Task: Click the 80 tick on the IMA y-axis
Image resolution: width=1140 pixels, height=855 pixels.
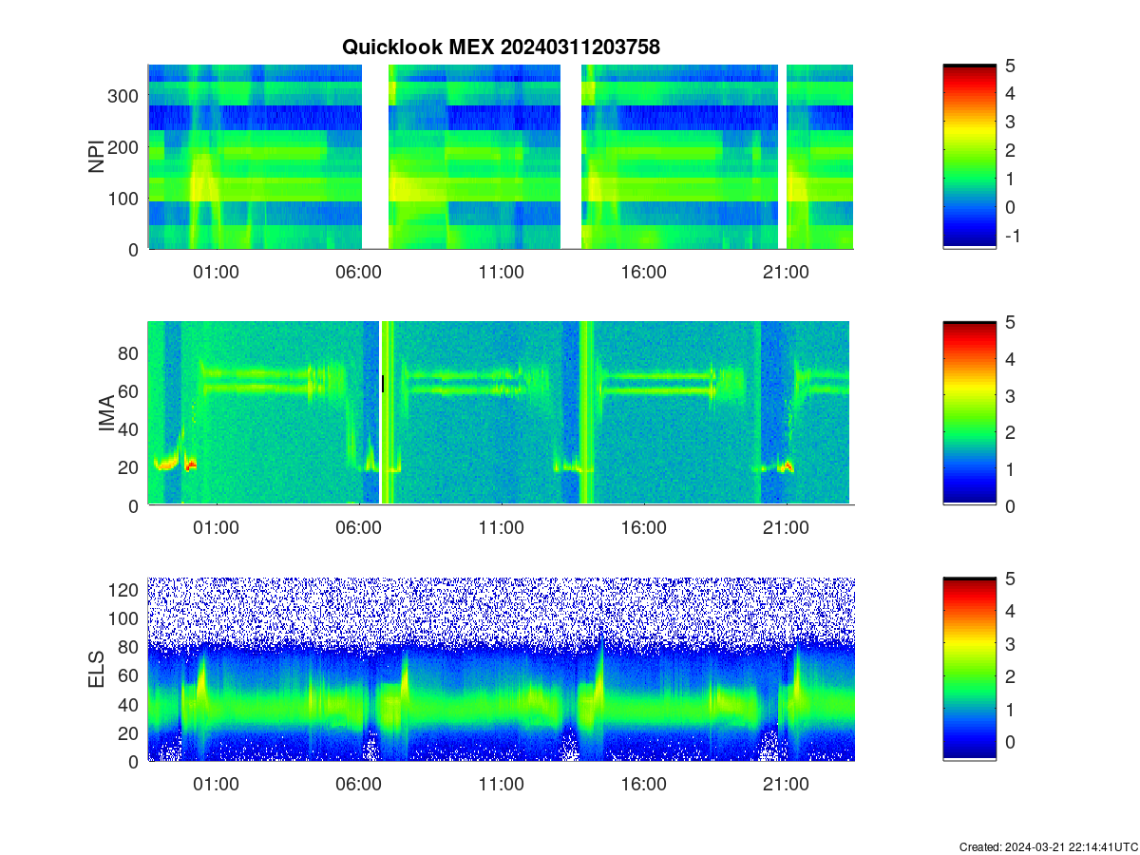Action: 130,353
